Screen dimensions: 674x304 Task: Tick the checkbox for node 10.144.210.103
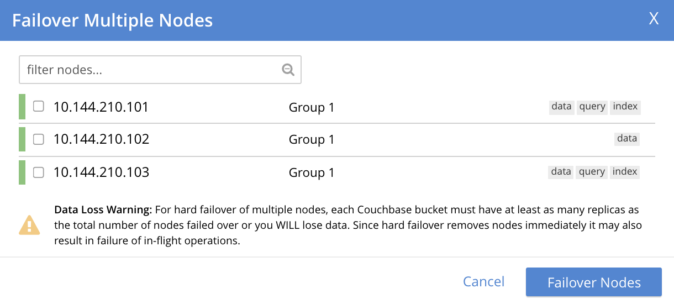click(38, 172)
